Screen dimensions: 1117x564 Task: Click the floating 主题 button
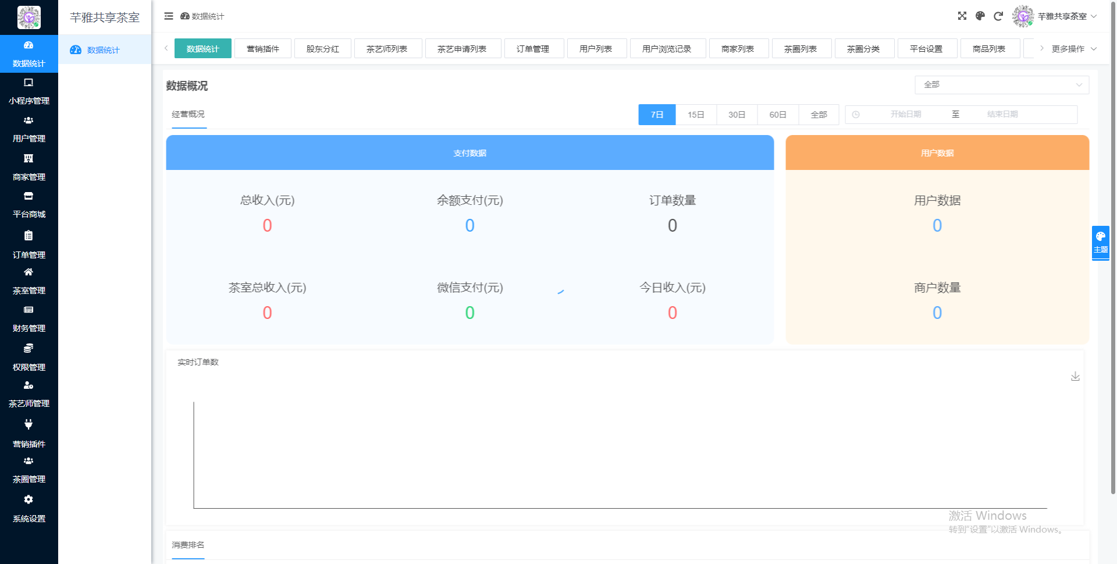point(1100,242)
